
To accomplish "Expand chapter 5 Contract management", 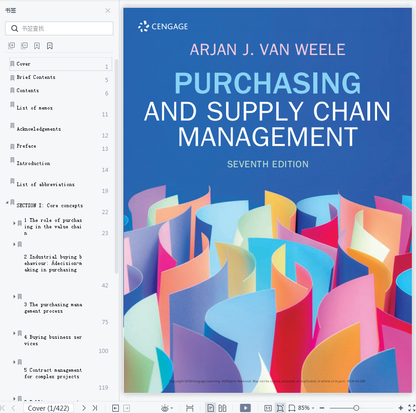I will pos(15,362).
